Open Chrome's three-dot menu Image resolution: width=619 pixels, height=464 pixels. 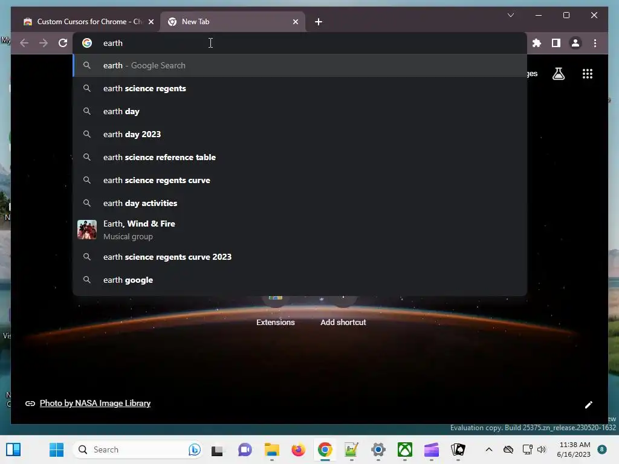point(595,43)
